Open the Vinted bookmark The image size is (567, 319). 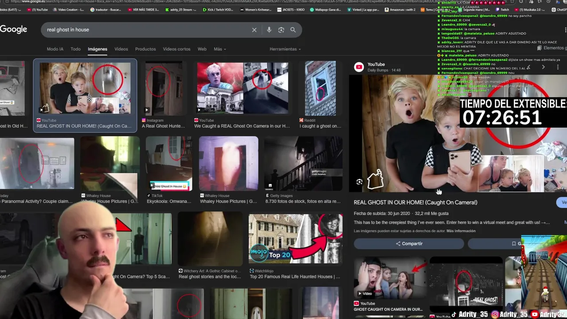(x=363, y=9)
